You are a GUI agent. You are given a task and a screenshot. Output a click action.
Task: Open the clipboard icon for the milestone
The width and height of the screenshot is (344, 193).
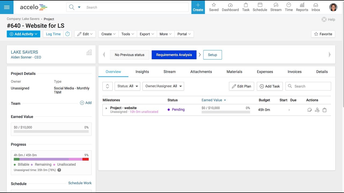click(x=324, y=110)
